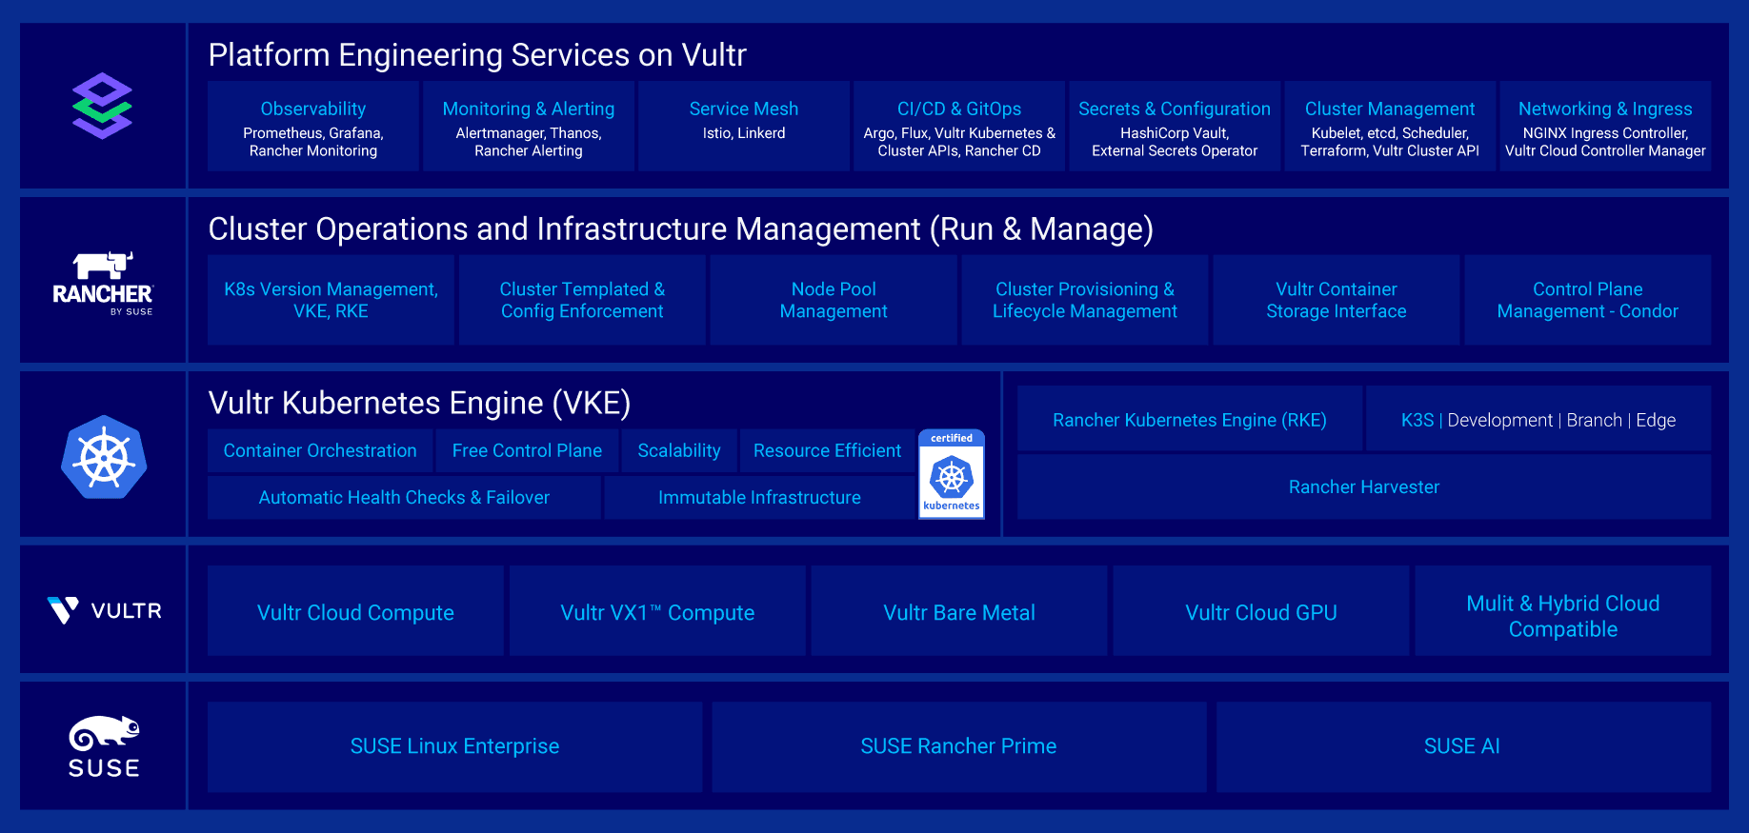Open the Secrets & Configuration tile

coord(1174,127)
